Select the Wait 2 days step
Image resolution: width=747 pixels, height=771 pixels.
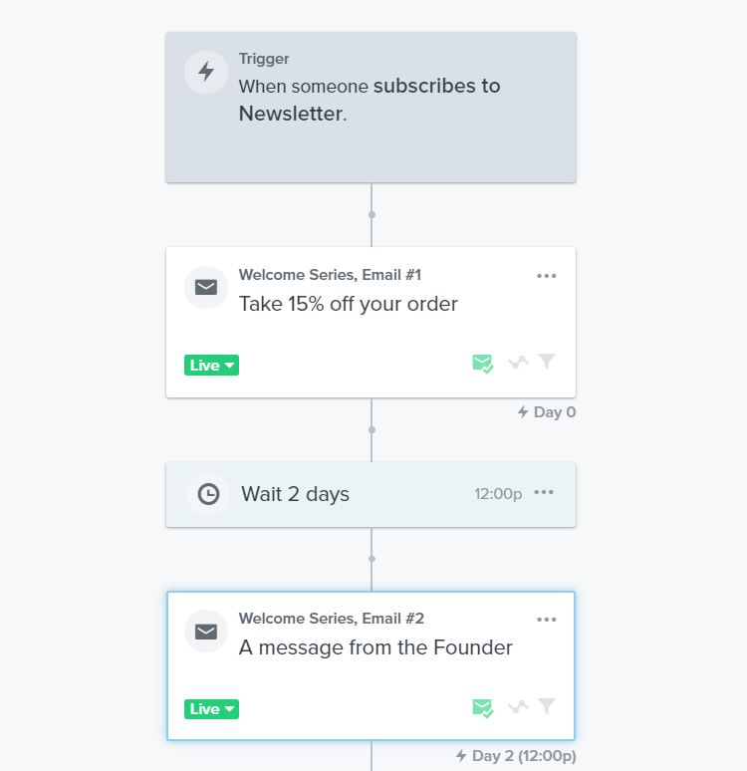pyautogui.click(x=371, y=495)
